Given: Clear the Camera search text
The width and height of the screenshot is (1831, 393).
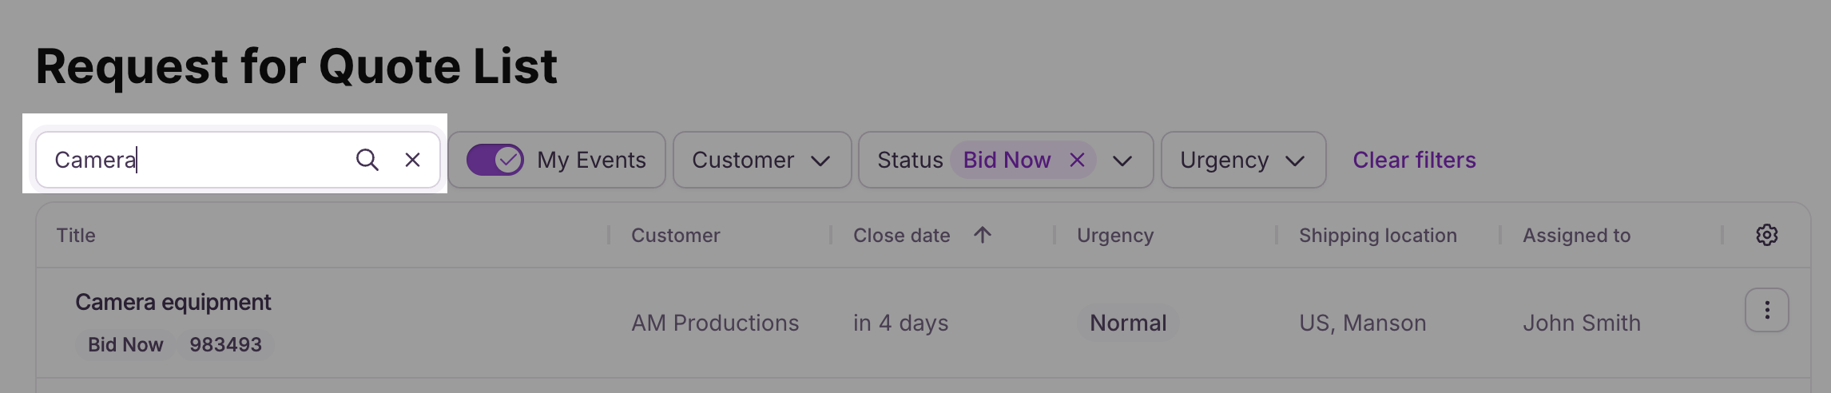Looking at the screenshot, I should click(412, 160).
